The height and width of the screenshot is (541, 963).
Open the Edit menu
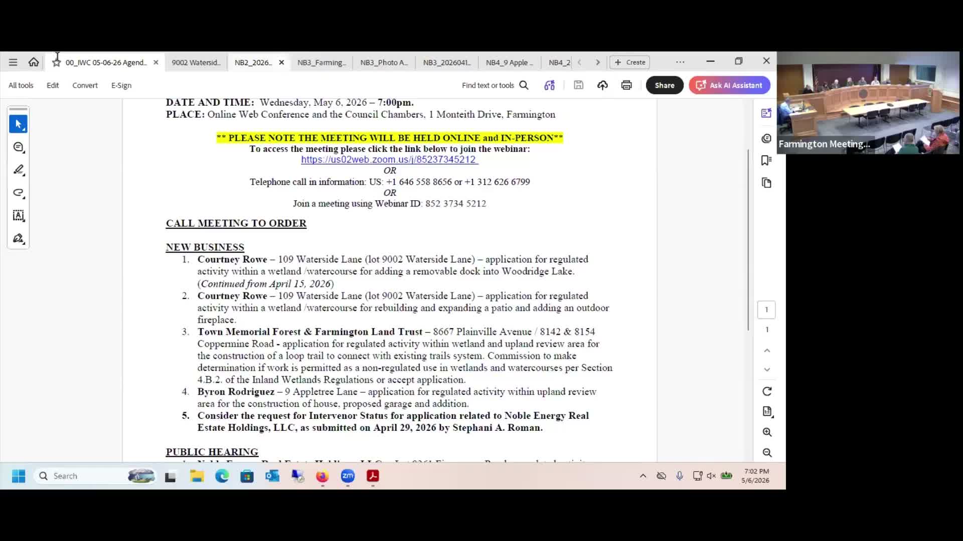[x=53, y=85]
